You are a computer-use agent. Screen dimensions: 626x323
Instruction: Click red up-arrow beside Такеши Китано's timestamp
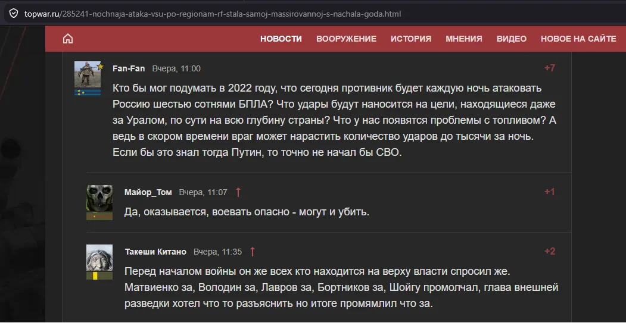253,252
